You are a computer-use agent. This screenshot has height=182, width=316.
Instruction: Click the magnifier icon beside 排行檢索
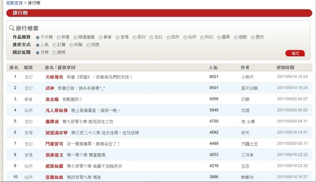pos(12,28)
